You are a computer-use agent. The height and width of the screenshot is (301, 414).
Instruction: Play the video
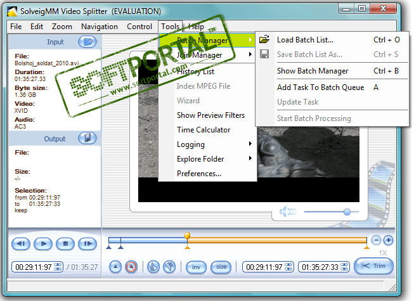pyautogui.click(x=43, y=243)
